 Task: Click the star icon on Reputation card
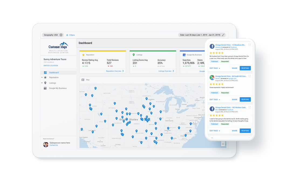click(x=83, y=55)
